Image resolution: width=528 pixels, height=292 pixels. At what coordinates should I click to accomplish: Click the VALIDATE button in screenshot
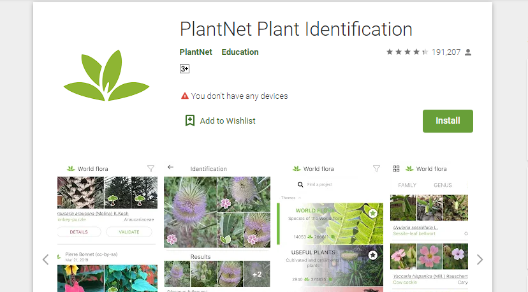[x=129, y=232]
